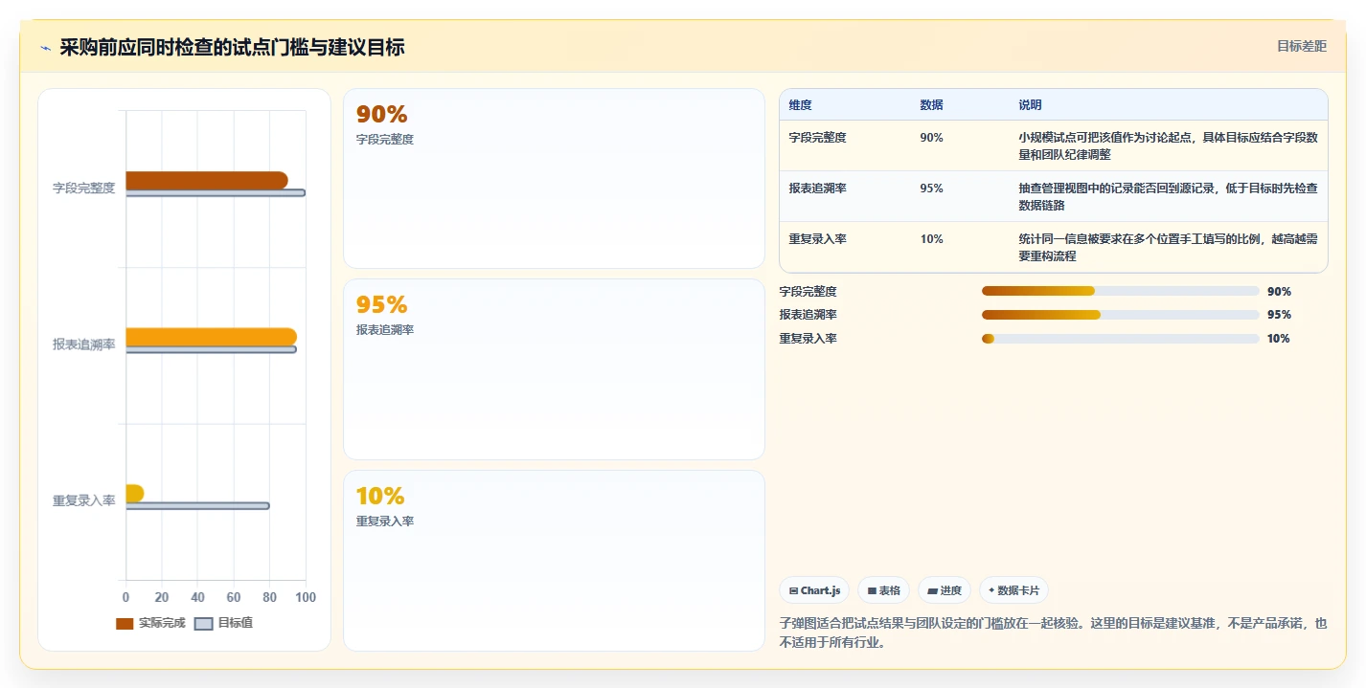The width and height of the screenshot is (1366, 688).
Task: Click the description starting with 小规模试点可把该值
Action: 1168,145
